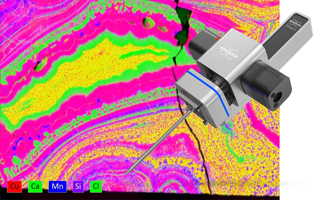
Task: Choose the blue Mn legend swatch
Action: click(56, 186)
